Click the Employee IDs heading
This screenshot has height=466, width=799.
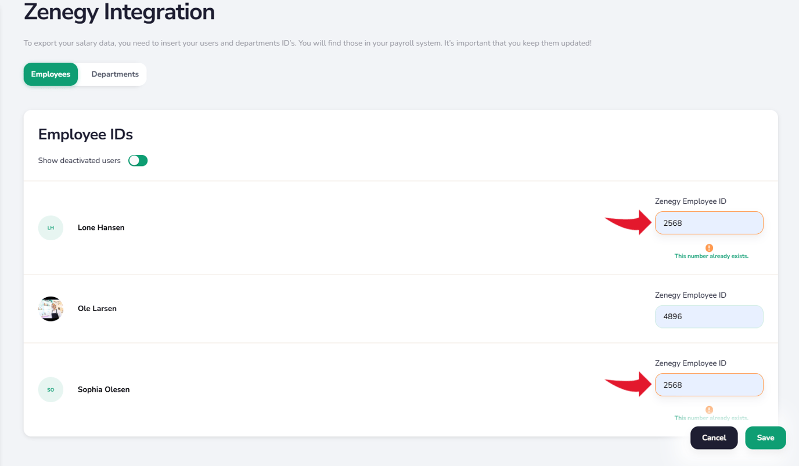(85, 135)
